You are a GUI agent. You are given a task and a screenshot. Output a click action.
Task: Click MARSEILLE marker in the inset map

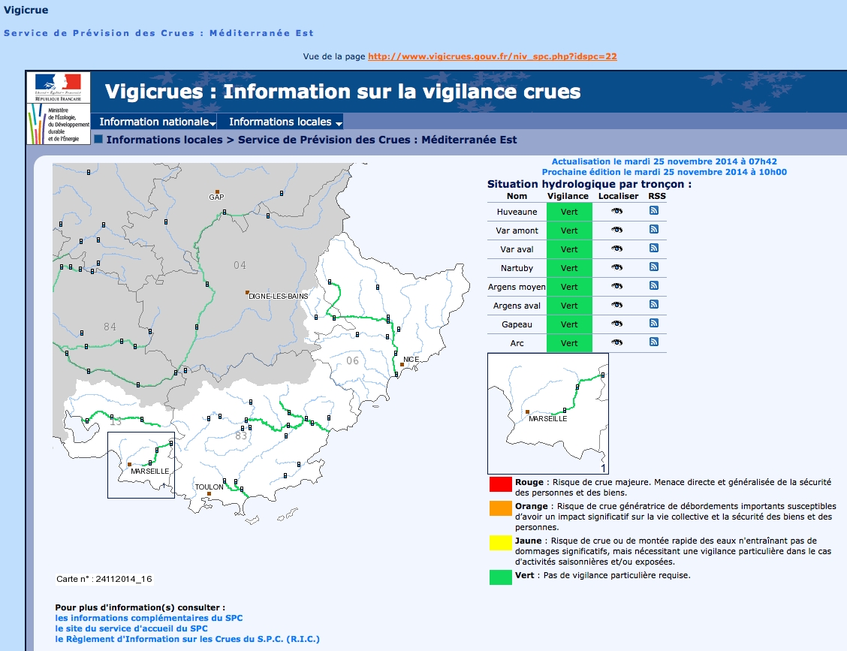527,411
